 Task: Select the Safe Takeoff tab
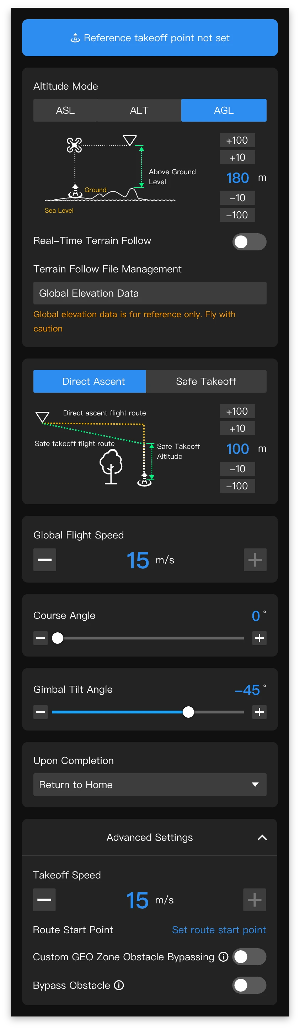tap(206, 382)
